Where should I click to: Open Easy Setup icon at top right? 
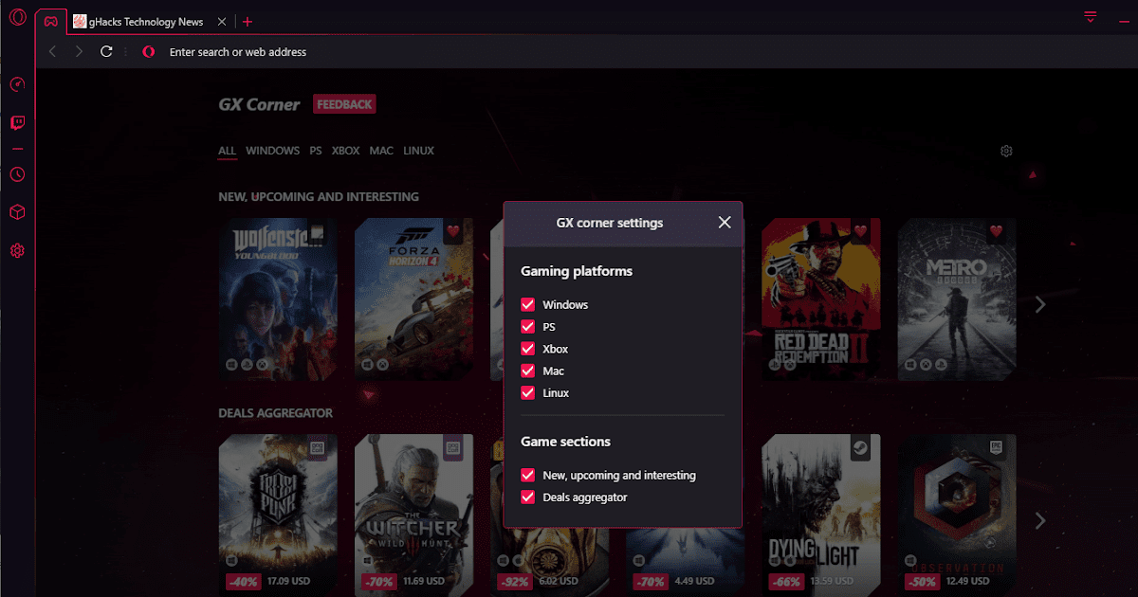pos(1091,17)
